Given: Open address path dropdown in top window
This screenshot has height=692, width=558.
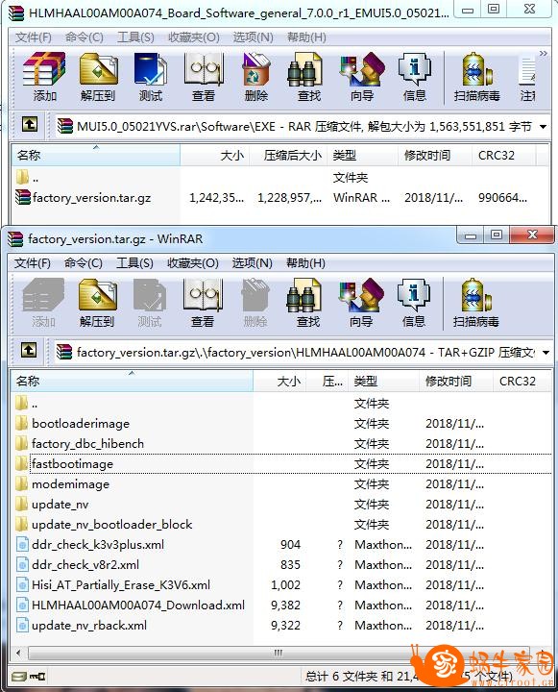Looking at the screenshot, I should pyautogui.click(x=543, y=127).
